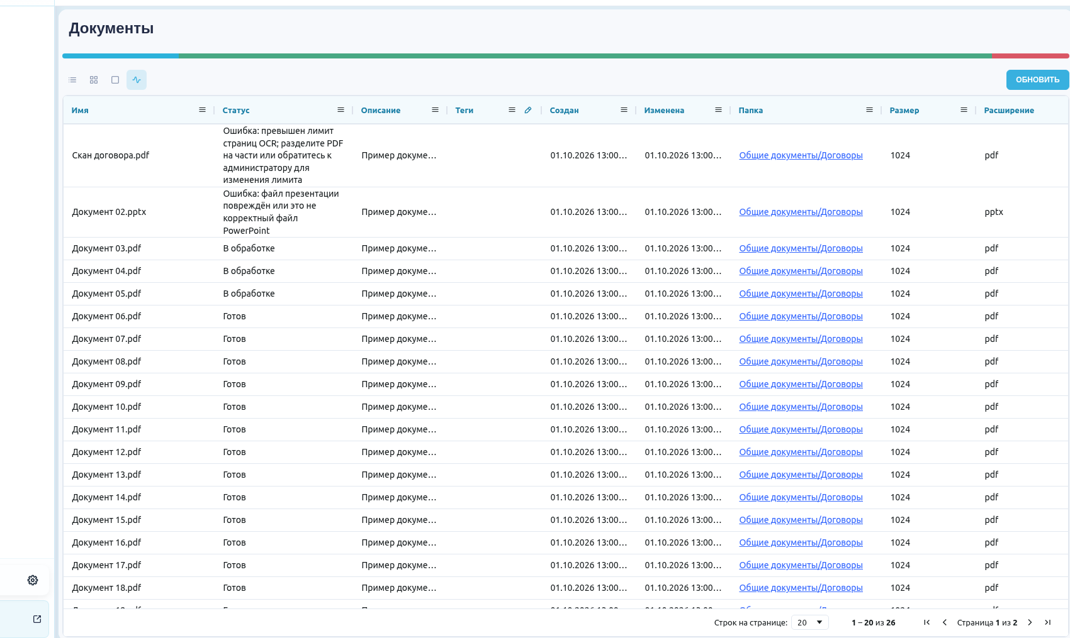Sort by Статус column header

click(x=236, y=110)
